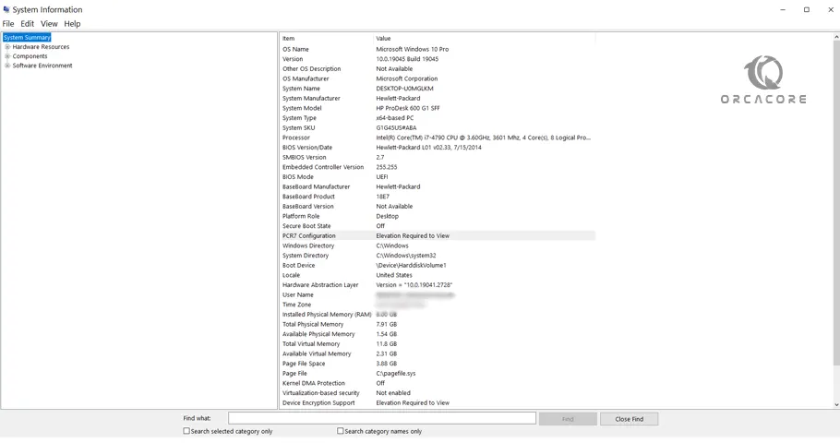
Task: Select the BaseBoard Manufacturer row
Action: (438, 186)
